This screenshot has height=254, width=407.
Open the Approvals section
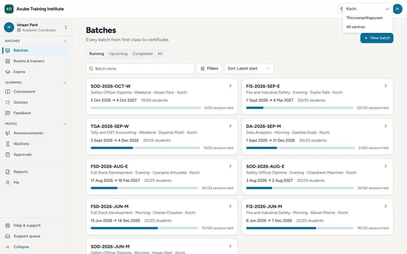36,155
